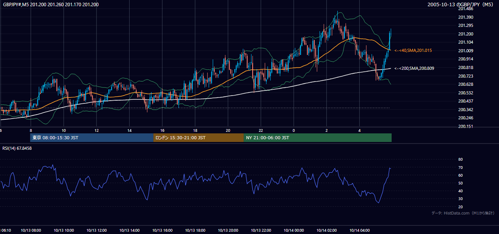The width and height of the screenshot is (499, 234).
Task: Click price axis value 201.009
Action: click(x=465, y=51)
